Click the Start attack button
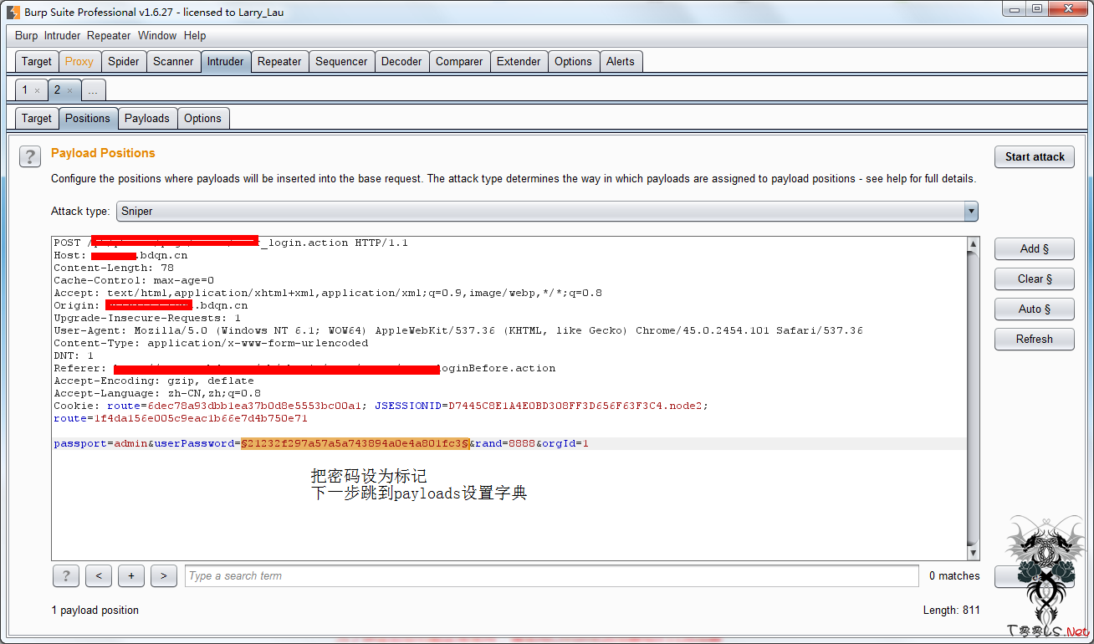Image resolution: width=1094 pixels, height=644 pixels. [x=1035, y=156]
